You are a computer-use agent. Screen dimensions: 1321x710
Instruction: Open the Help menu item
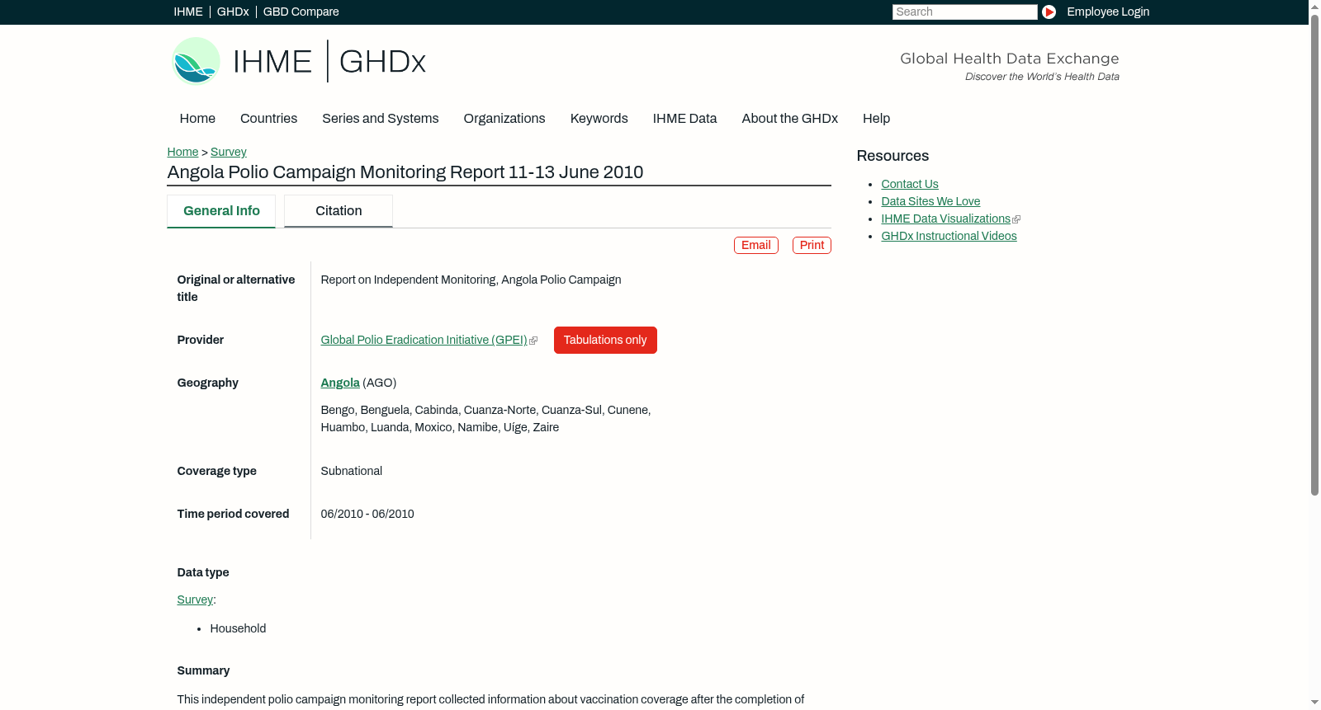tap(877, 119)
